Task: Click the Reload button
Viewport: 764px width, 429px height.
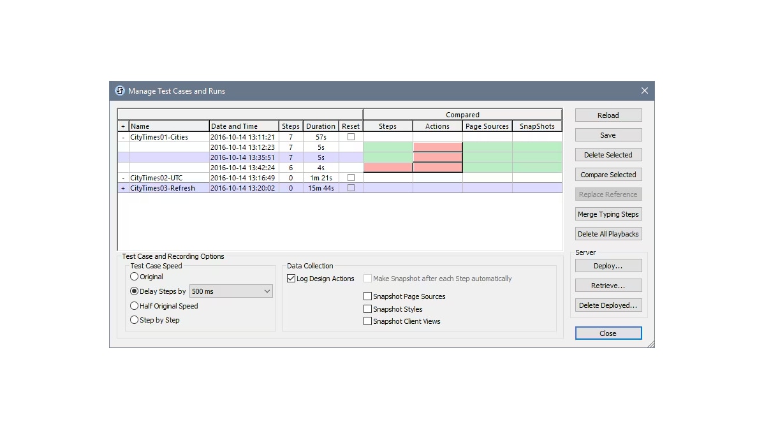Action: [x=608, y=115]
